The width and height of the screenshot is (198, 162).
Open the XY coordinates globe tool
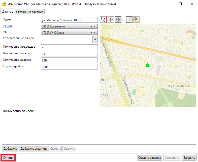click(136, 20)
